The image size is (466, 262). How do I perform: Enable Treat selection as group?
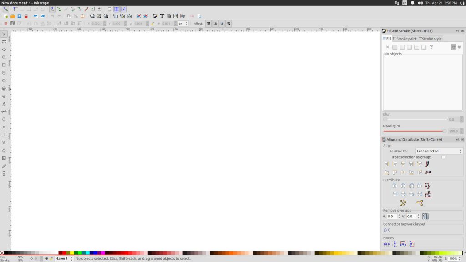click(443, 157)
